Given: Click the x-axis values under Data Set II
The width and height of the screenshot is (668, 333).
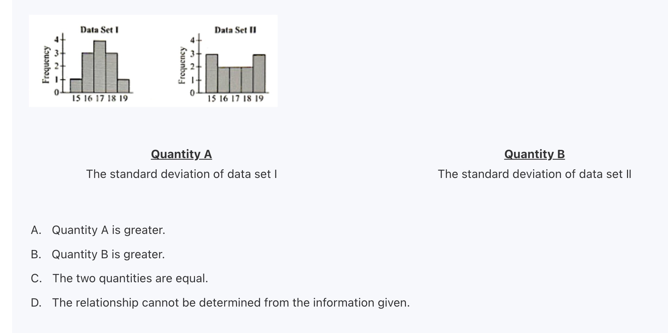Looking at the screenshot, I should click(x=235, y=99).
